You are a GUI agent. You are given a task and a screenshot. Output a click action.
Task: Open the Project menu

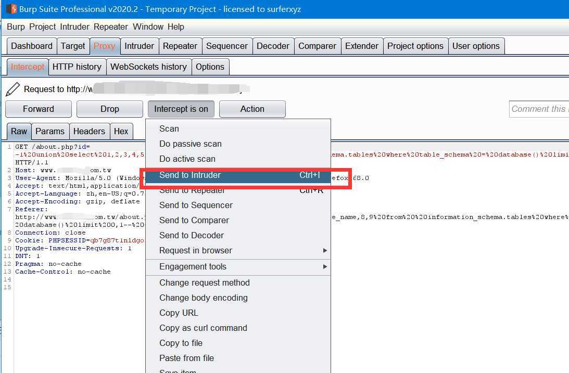point(43,27)
